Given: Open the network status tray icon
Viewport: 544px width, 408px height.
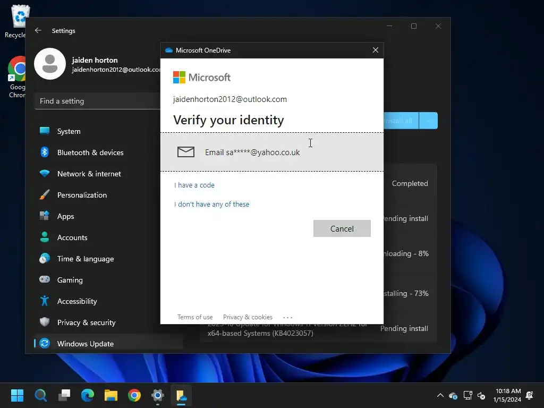Looking at the screenshot, I should pyautogui.click(x=467, y=395).
